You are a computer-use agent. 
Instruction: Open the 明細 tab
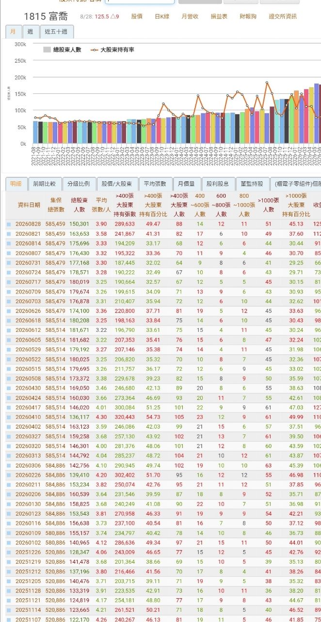[x=16, y=184]
